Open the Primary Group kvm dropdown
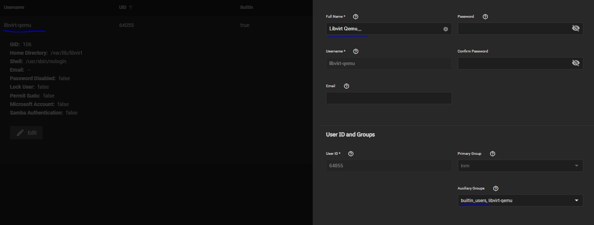 click(576, 166)
